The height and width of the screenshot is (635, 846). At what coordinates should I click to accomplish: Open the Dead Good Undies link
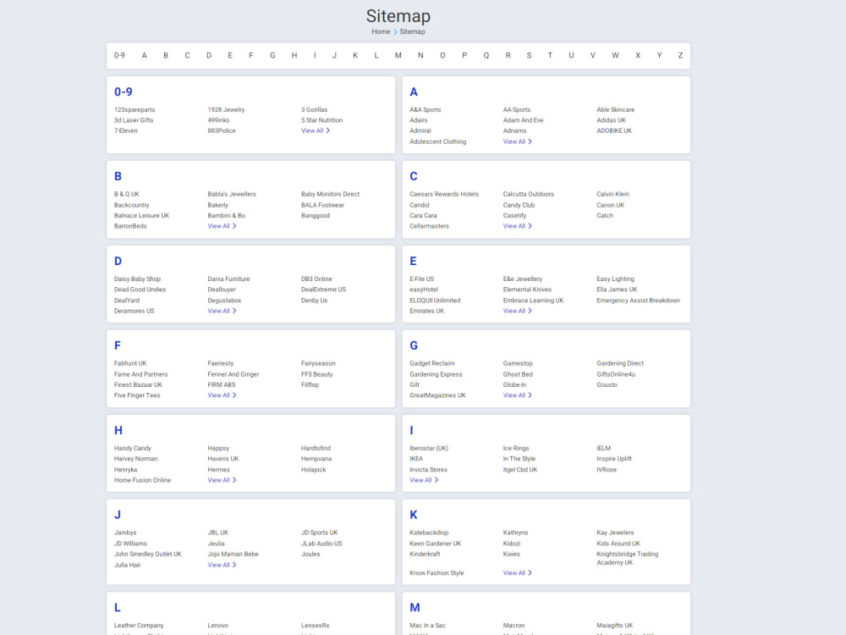click(140, 290)
